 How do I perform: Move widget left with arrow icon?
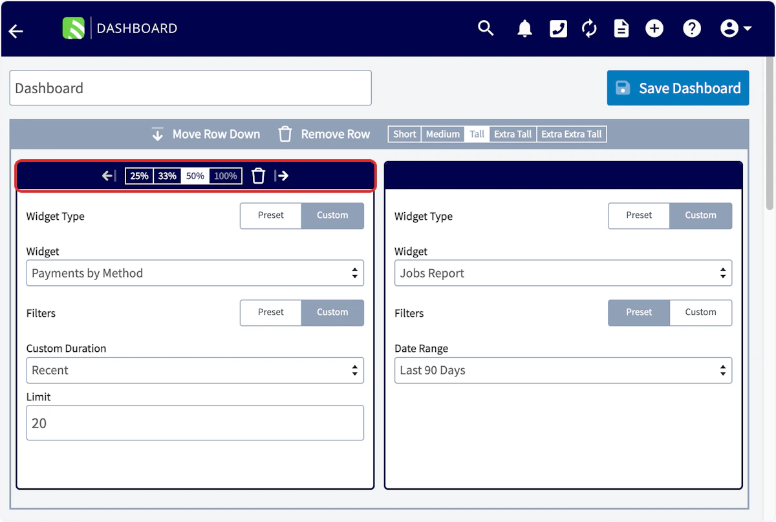(x=109, y=176)
